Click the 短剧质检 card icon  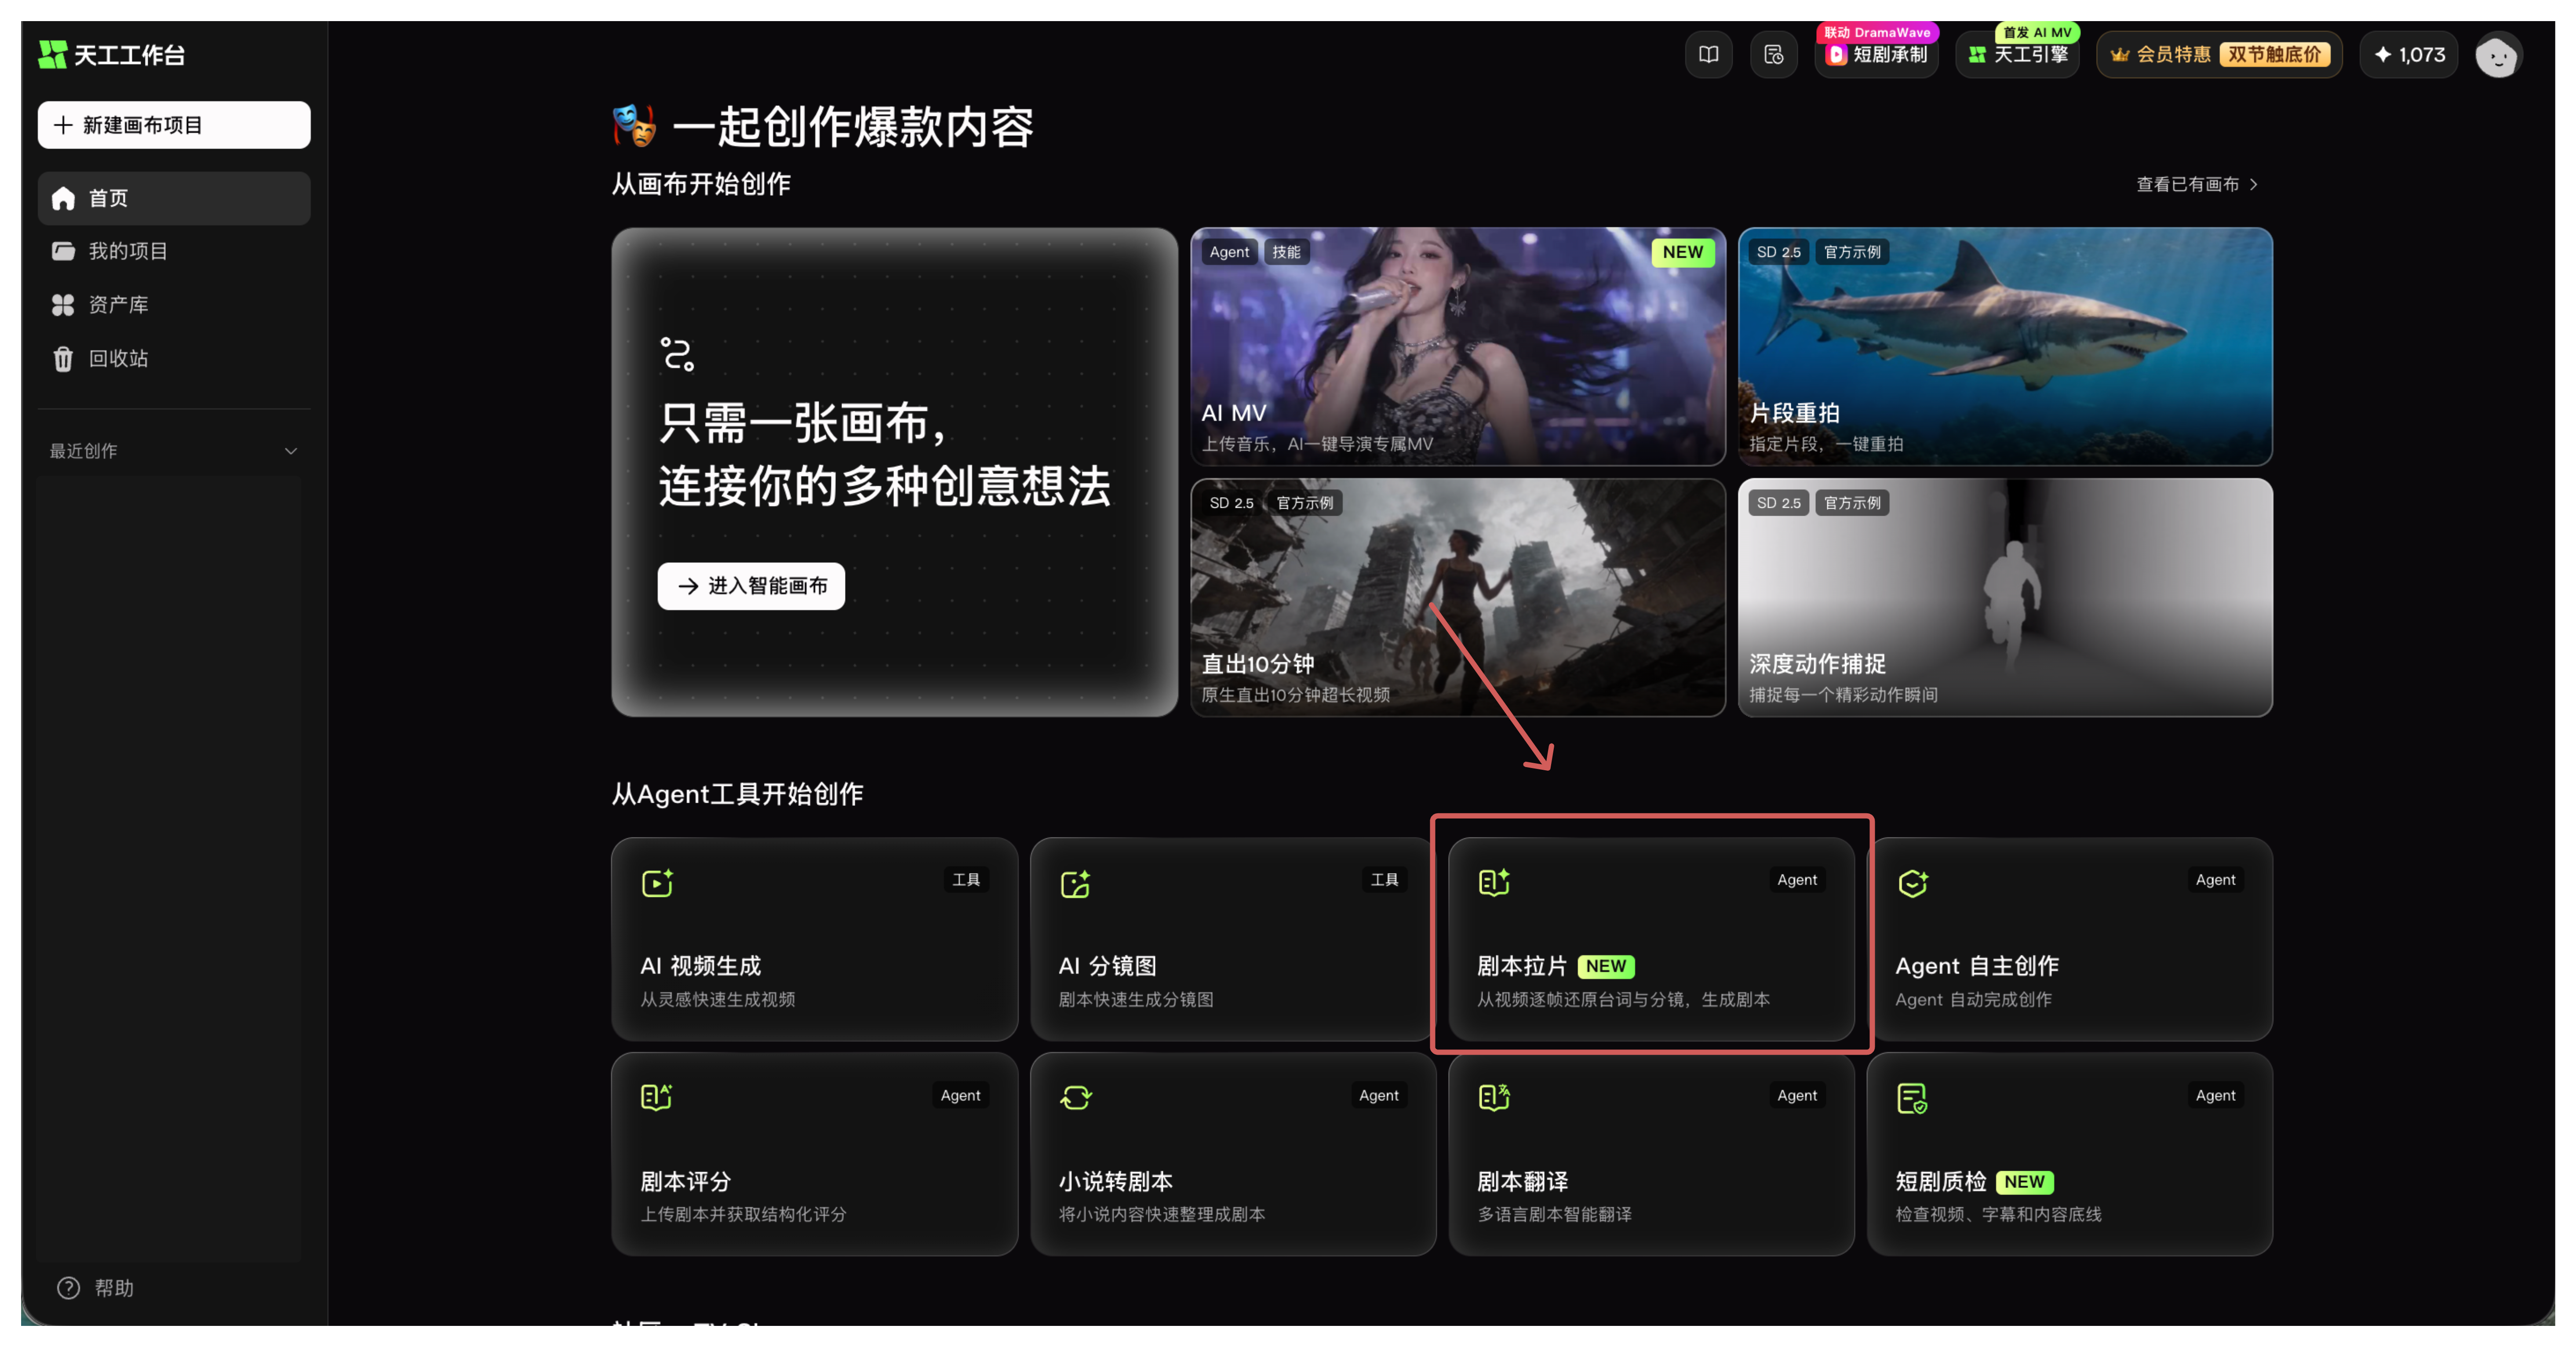(1912, 1098)
